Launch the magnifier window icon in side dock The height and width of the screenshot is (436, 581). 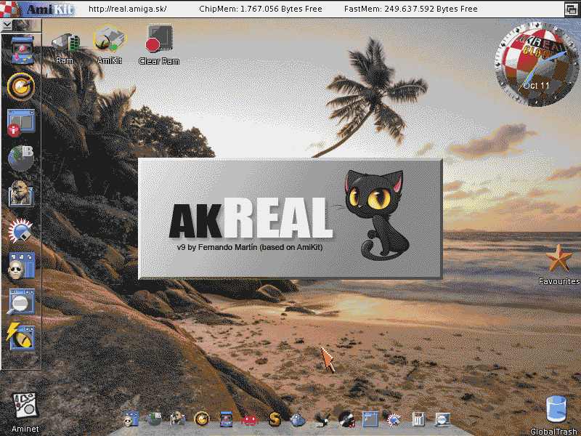21,302
